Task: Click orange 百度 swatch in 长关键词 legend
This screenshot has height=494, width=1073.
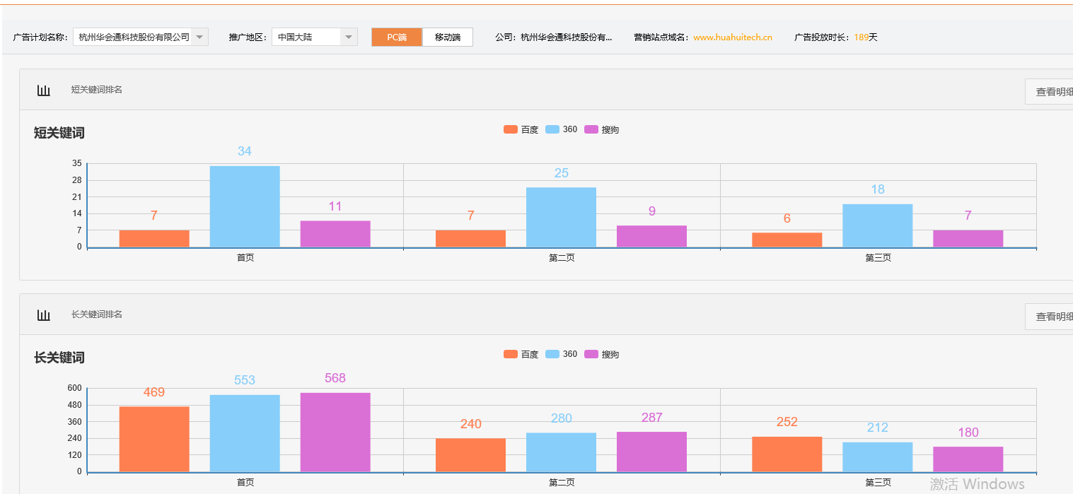Action: click(x=511, y=354)
